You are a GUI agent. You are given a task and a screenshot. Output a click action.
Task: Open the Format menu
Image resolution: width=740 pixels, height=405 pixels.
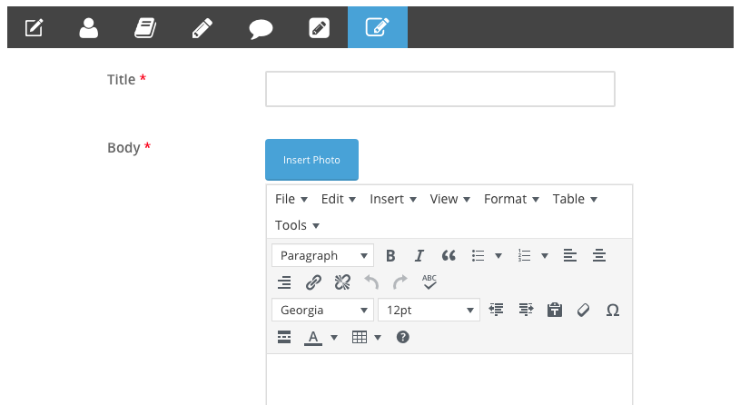511,199
